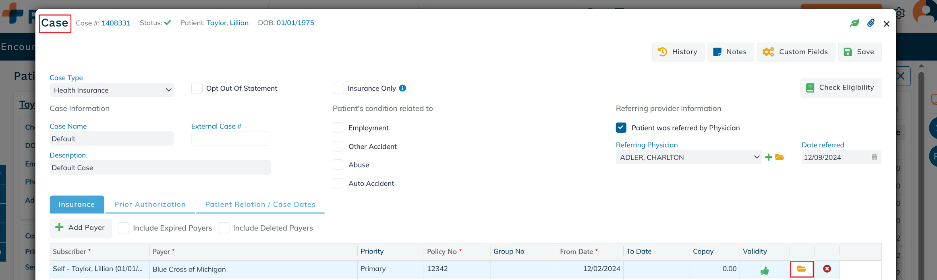This screenshot has height=280, width=937.
Task: Open referring physician folder icon
Action: pos(779,157)
